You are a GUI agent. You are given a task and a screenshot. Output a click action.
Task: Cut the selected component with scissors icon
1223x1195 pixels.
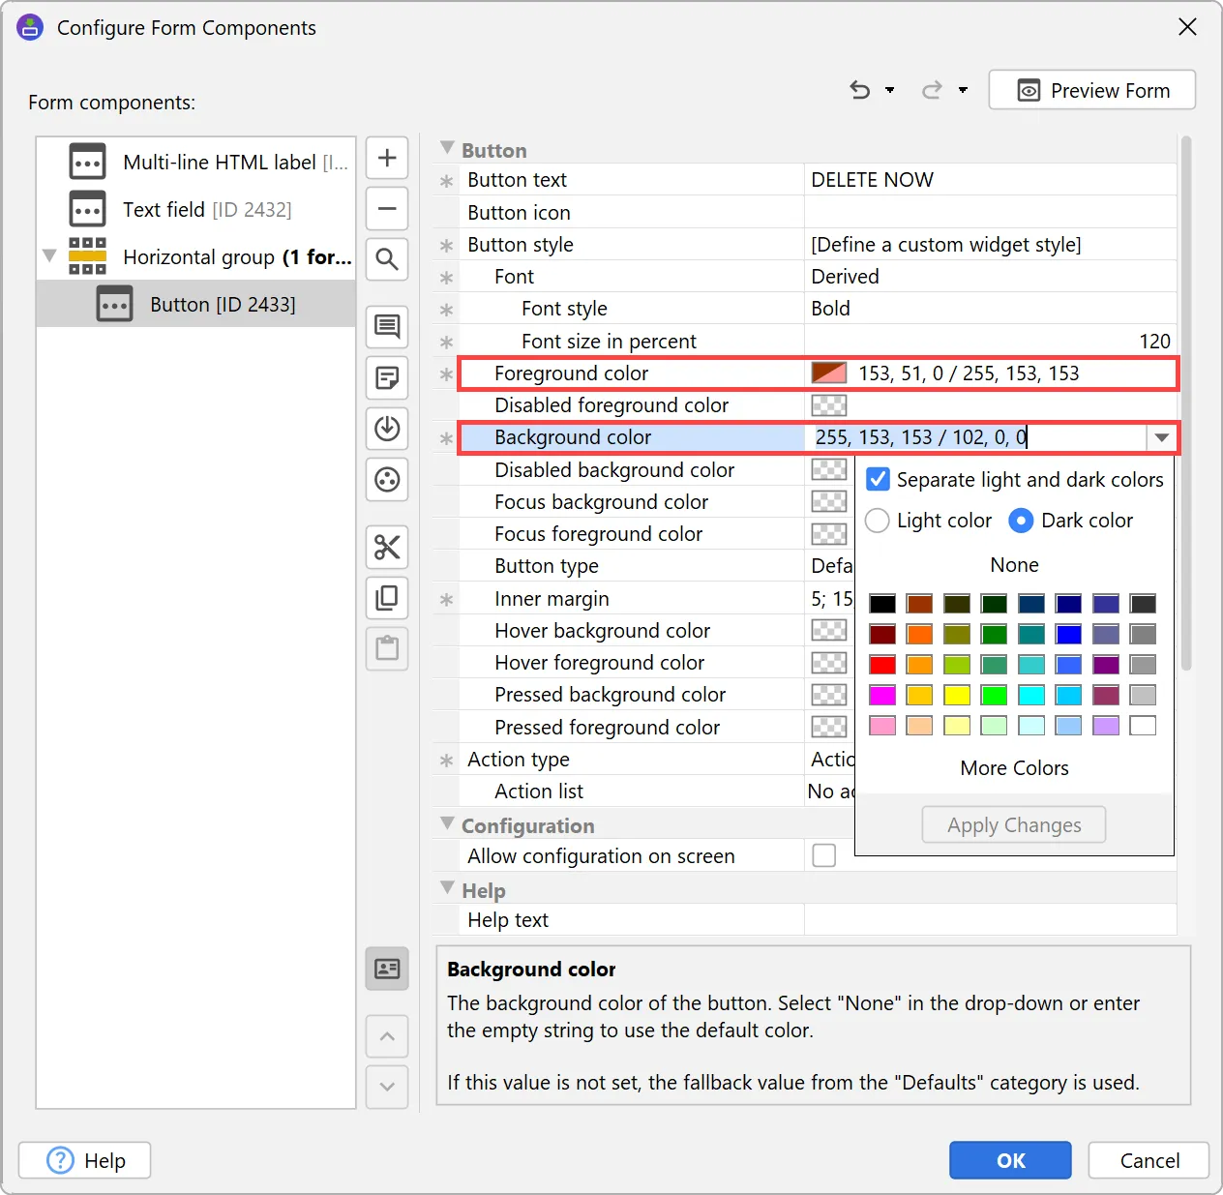387,548
